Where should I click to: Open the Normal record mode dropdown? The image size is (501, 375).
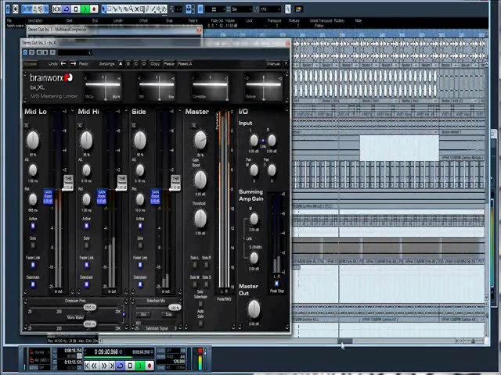(x=41, y=352)
